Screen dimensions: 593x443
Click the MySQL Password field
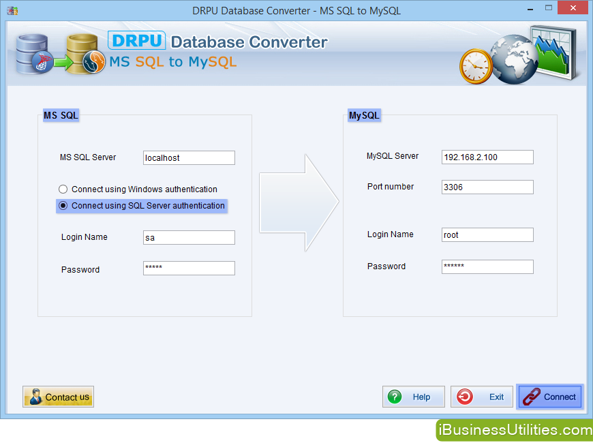click(x=487, y=266)
